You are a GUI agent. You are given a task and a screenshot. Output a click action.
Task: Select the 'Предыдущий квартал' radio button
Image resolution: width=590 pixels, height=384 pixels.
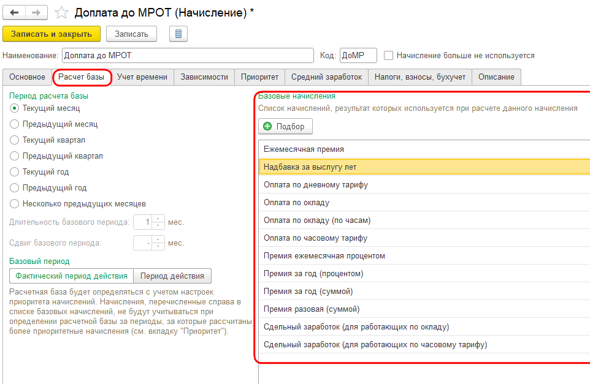(14, 156)
